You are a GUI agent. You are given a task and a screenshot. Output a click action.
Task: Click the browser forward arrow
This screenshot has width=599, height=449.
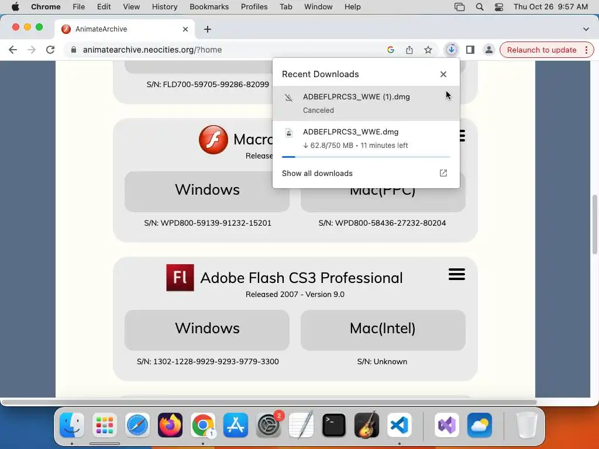[32, 50]
